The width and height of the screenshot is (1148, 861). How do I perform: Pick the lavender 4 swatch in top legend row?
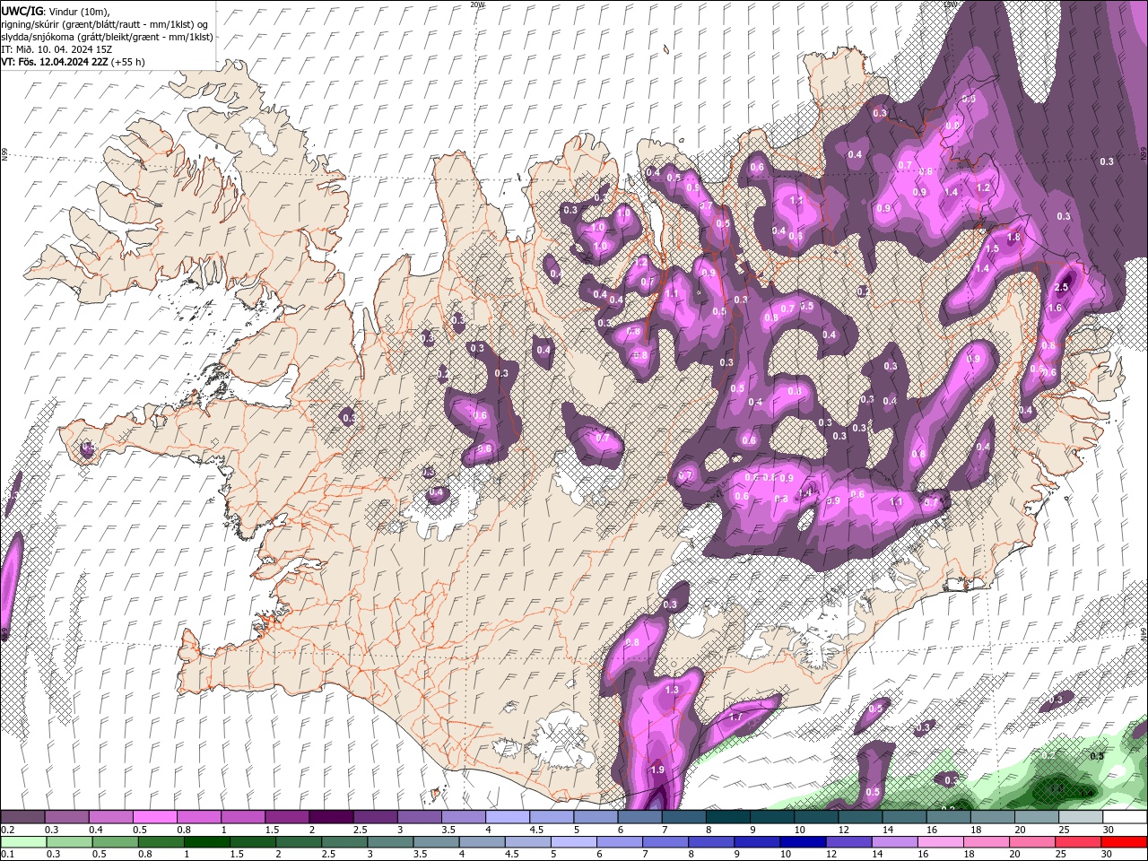coord(508,817)
